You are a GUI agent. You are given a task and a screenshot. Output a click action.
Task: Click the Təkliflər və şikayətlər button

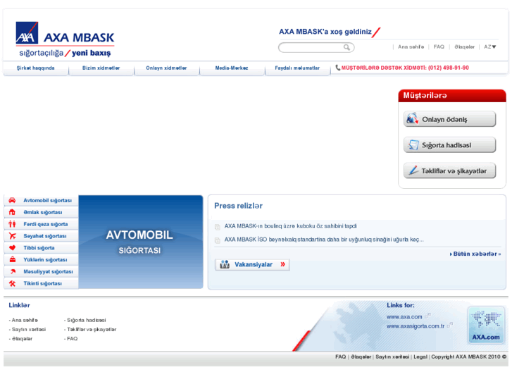(x=449, y=171)
